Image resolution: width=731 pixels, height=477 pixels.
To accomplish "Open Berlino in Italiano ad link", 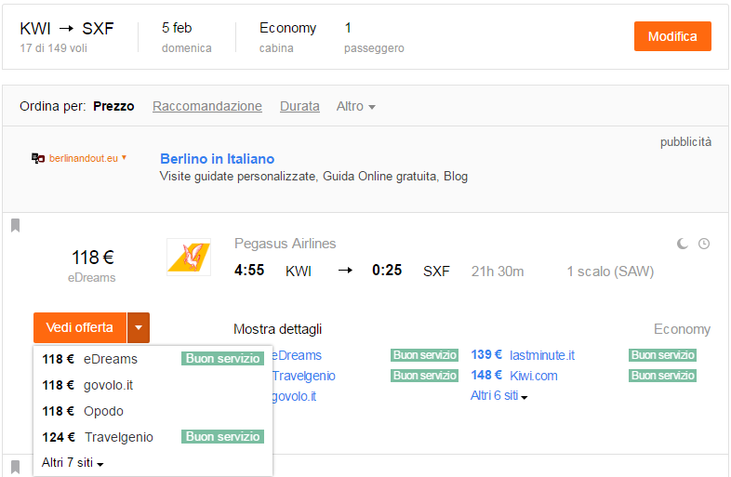I will coord(218,159).
